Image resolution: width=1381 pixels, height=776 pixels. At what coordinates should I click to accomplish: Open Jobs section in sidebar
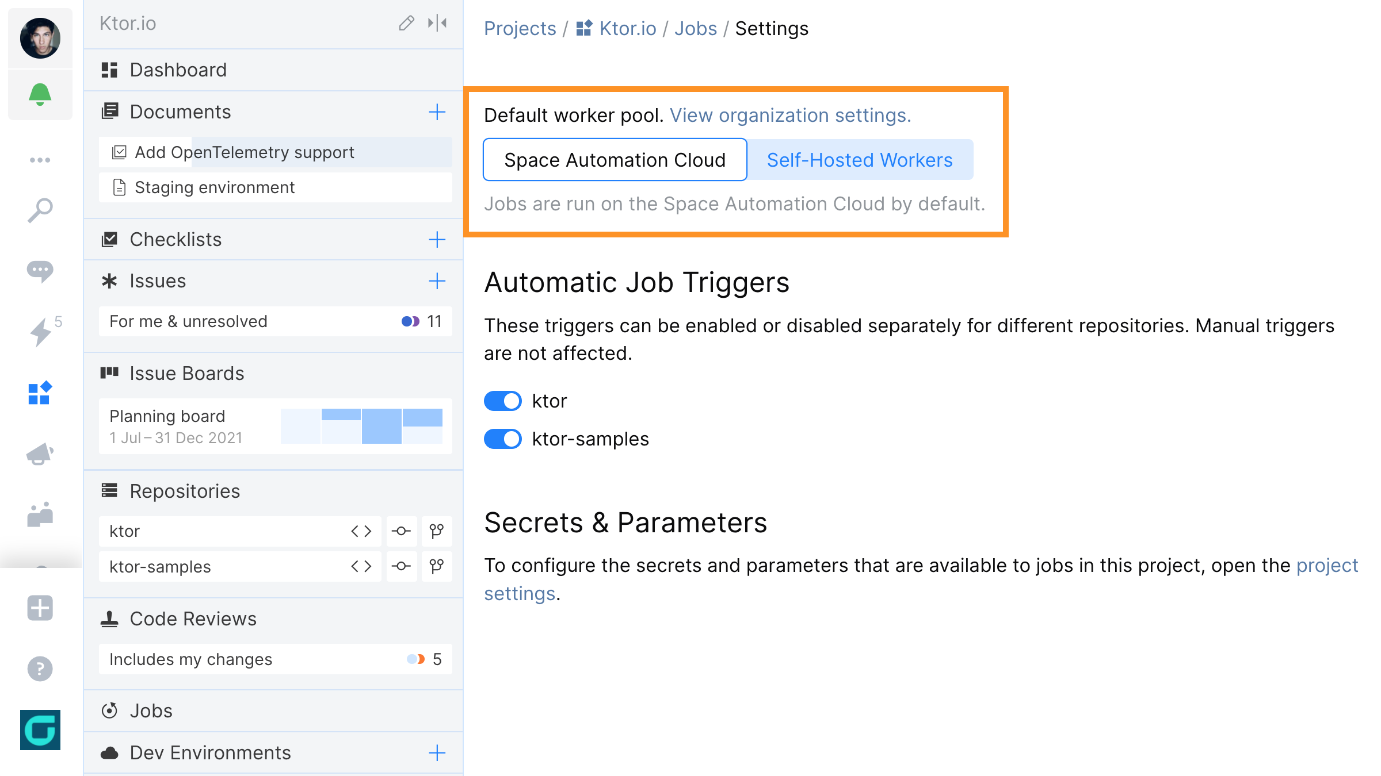[273, 711]
